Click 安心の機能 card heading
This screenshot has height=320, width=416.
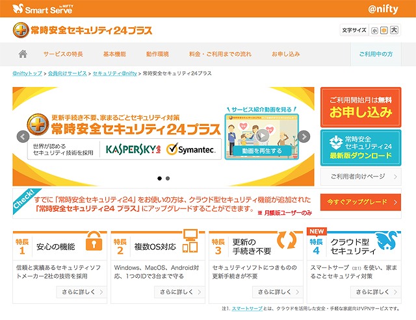56,247
